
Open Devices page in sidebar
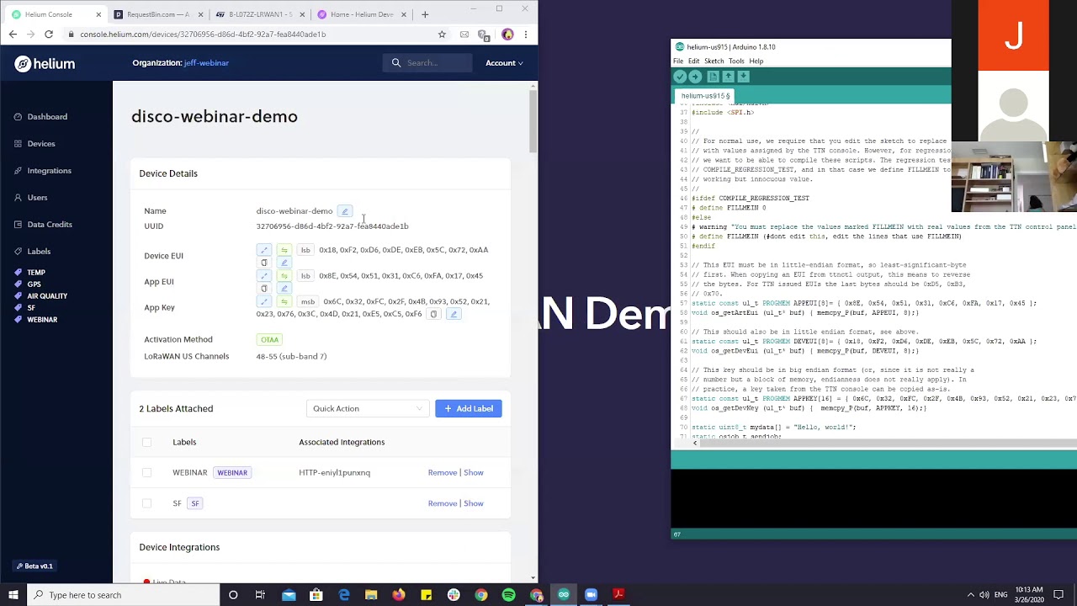point(34,144)
